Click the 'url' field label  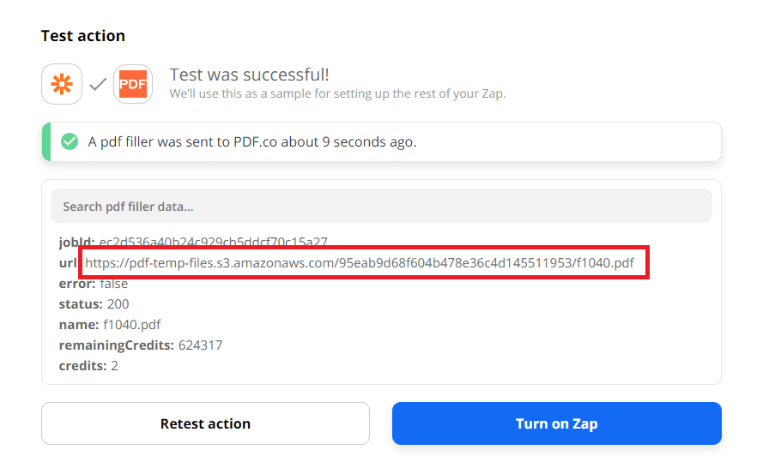68,262
